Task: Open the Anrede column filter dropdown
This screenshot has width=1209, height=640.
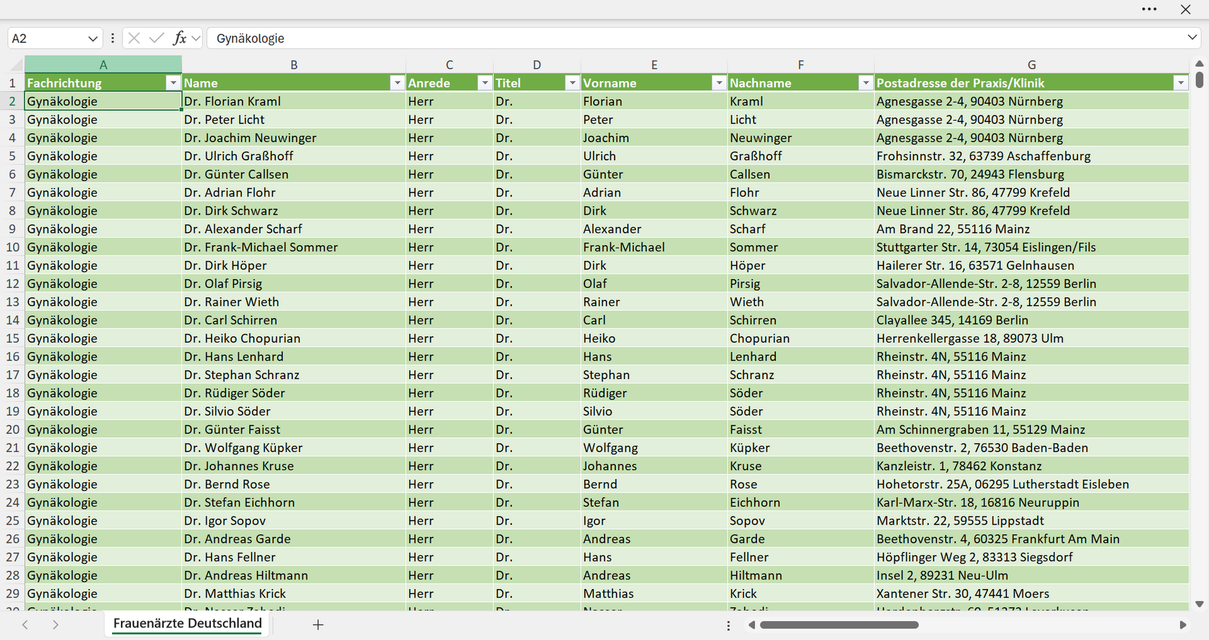Action: coord(485,83)
